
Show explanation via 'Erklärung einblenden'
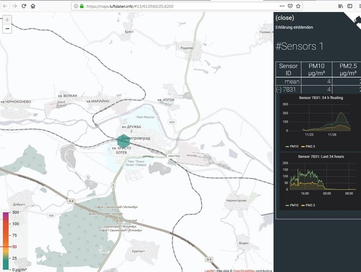pos(294,27)
